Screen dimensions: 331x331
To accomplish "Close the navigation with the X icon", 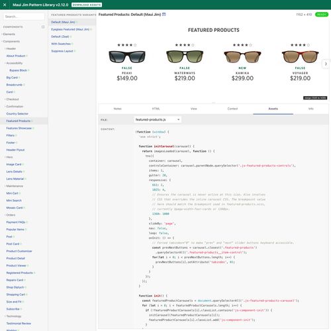I will coord(5,5).
